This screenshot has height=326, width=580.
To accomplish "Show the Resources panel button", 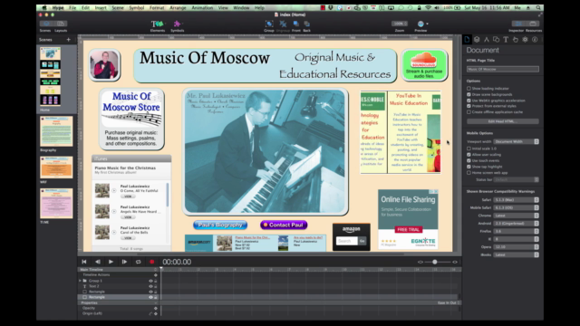I will point(533,24).
